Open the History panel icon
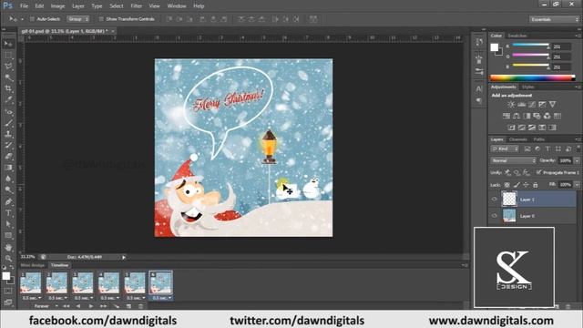This screenshot has height=328, width=583. [479, 42]
